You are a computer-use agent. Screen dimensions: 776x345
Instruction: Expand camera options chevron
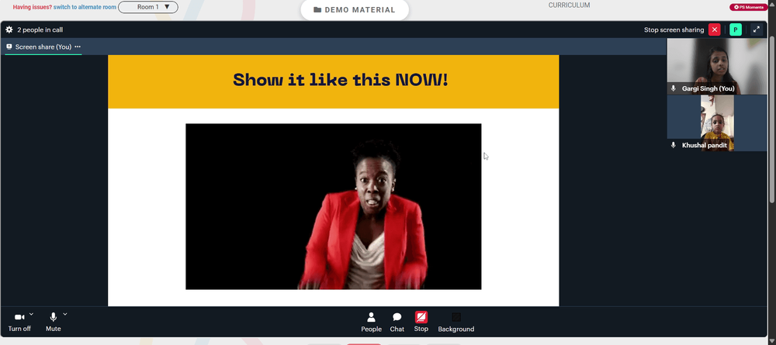tap(31, 314)
